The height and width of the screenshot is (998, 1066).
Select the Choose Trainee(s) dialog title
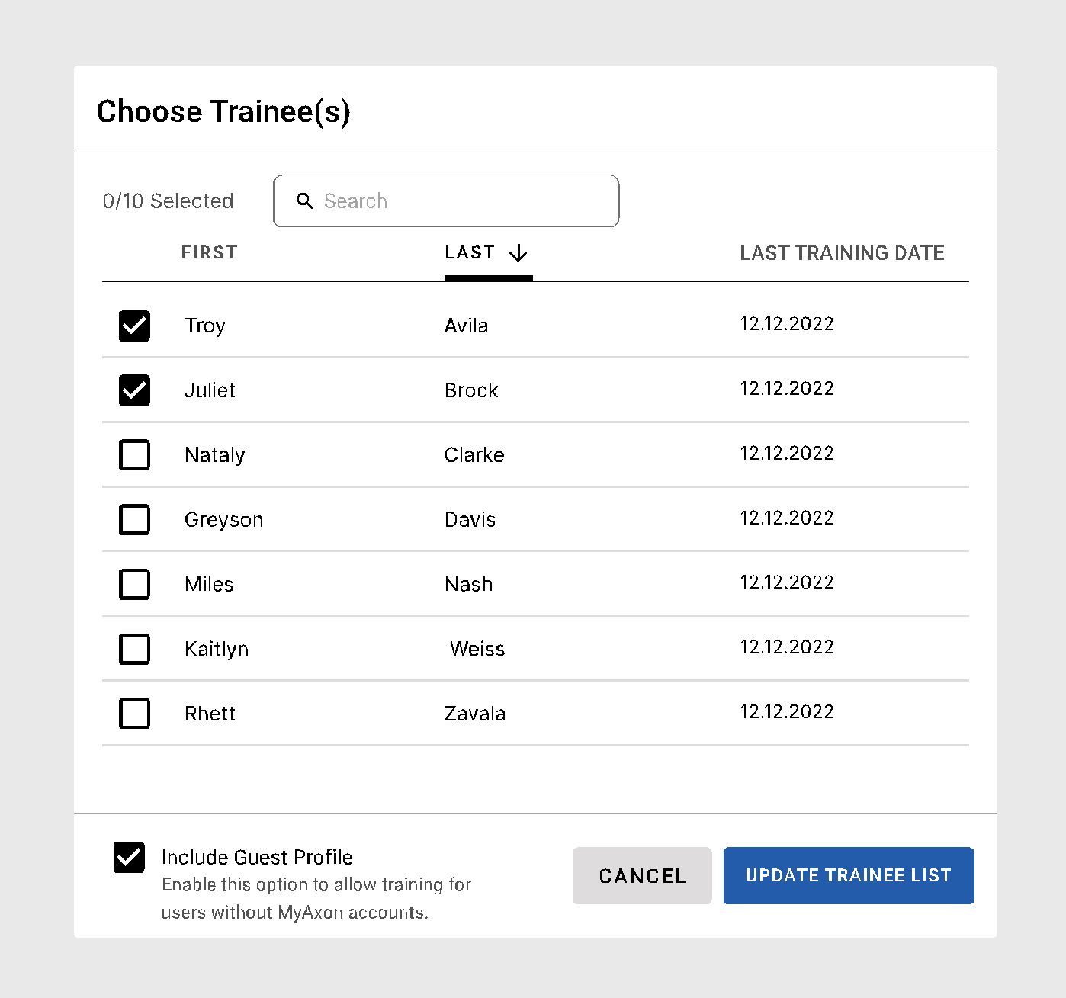225,111
